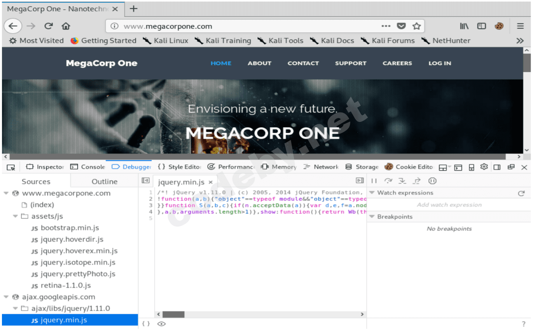Open the Most Visited bookmarks folder
Image resolution: width=533 pixels, height=331 pixels.
pyautogui.click(x=36, y=40)
